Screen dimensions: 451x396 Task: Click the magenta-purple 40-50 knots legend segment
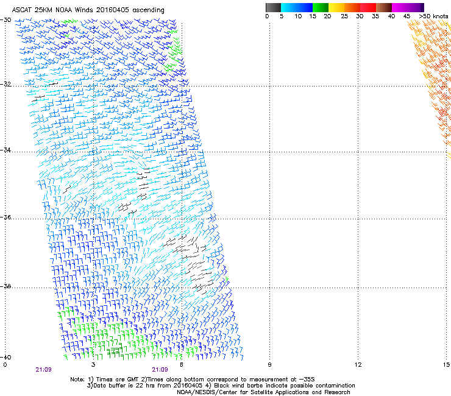[x=408, y=7]
